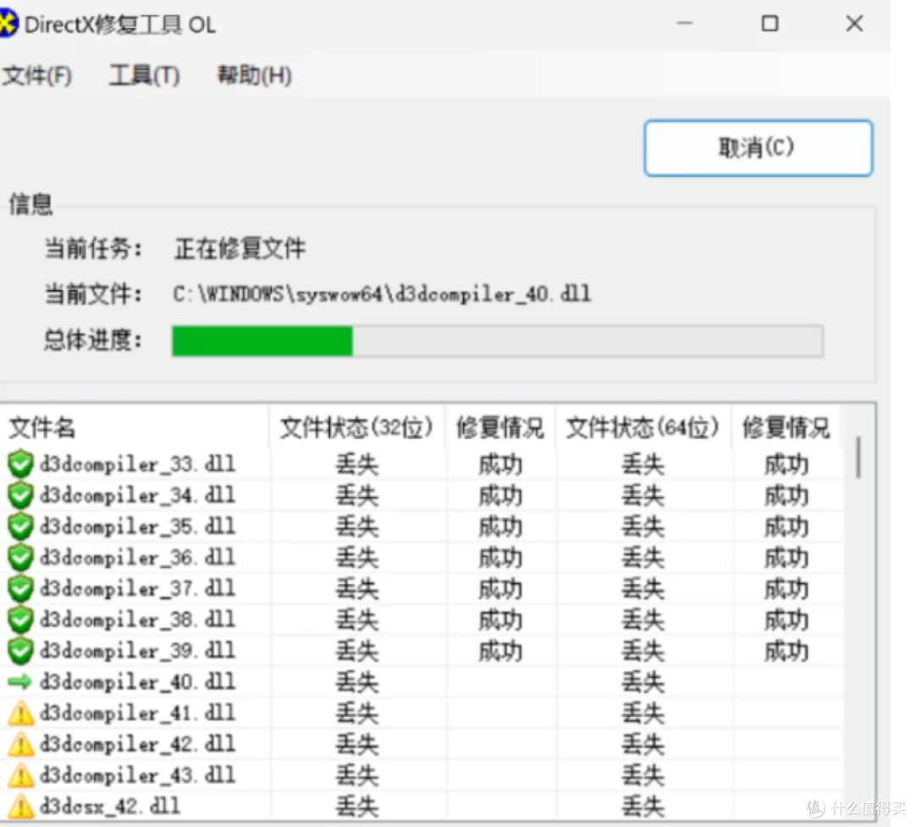
Task: Click the first 修复情况 column header
Action: coord(500,428)
